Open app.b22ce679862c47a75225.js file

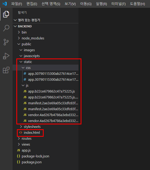pos(46,91)
